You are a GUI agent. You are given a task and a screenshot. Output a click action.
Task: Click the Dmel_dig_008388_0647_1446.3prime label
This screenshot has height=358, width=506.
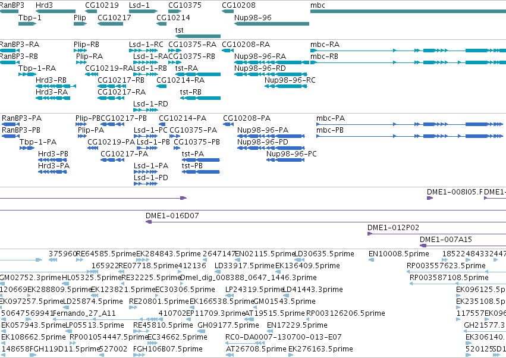click(248, 278)
